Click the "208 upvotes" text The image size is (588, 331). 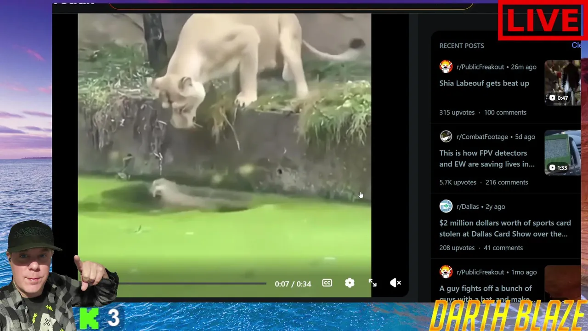pyautogui.click(x=457, y=247)
